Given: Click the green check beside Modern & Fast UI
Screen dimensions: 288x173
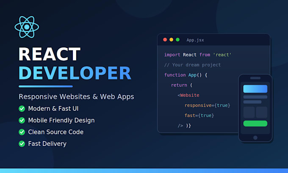Looking at the screenshot, I should [x=22, y=109].
